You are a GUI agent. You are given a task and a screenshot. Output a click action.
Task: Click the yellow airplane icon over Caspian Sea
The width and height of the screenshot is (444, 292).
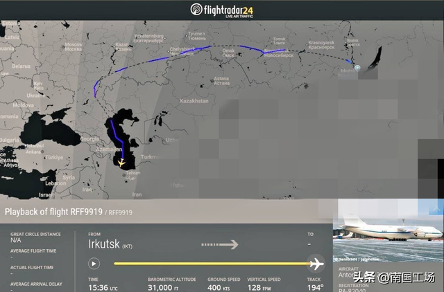pos(121,163)
